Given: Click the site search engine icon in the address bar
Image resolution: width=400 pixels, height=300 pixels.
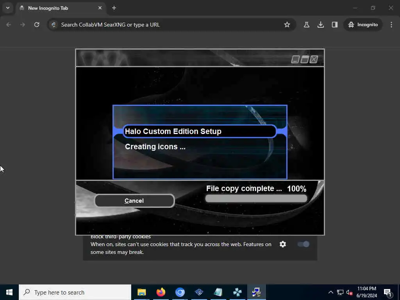Looking at the screenshot, I should tap(54, 25).
